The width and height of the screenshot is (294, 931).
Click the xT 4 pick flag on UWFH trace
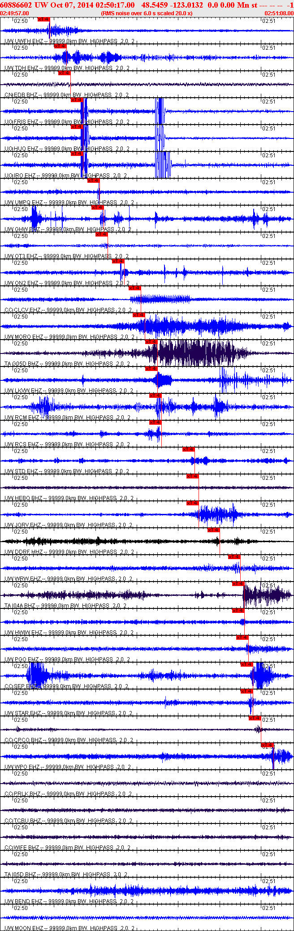[x=44, y=19]
